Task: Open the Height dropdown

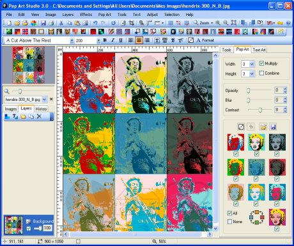Action: point(252,73)
